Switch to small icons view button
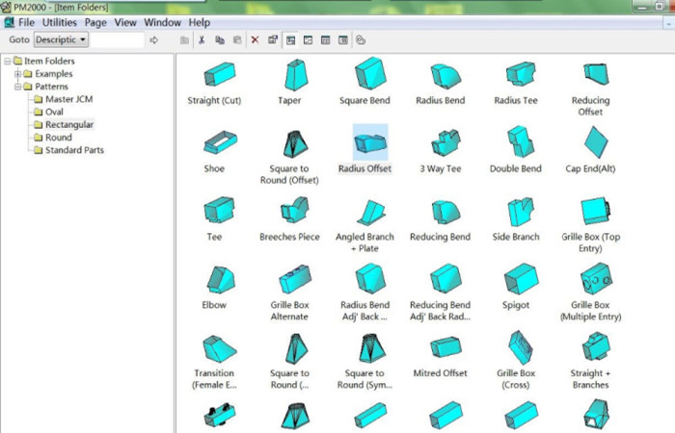The height and width of the screenshot is (433, 675). click(308, 40)
